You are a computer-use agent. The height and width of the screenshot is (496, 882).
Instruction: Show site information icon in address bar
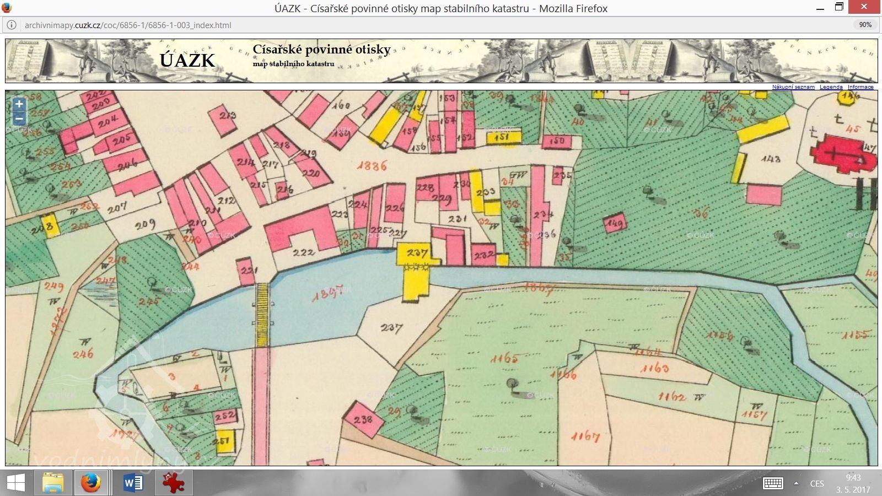[11, 25]
